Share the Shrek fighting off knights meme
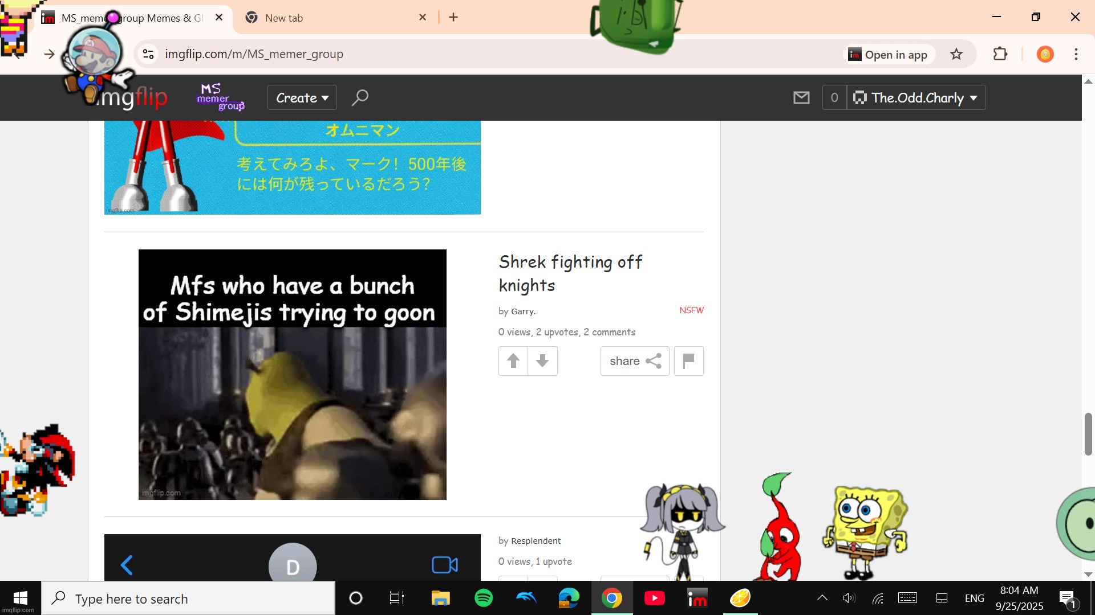The image size is (1095, 615). (635, 360)
